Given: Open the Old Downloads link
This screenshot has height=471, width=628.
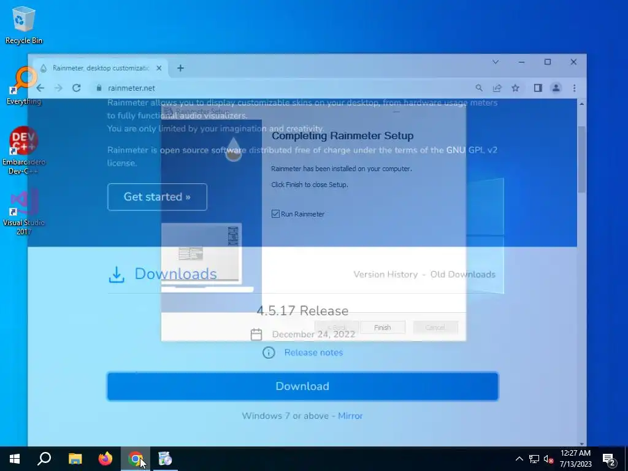Looking at the screenshot, I should click(x=462, y=274).
